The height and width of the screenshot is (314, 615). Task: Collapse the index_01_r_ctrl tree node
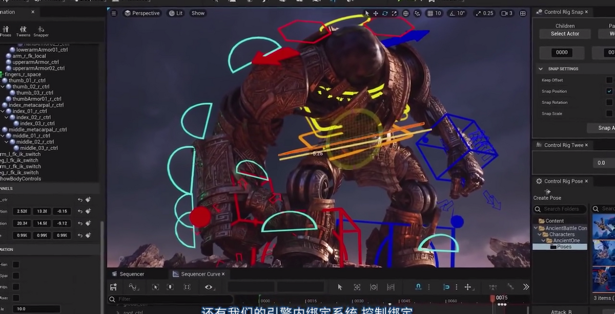coord(3,111)
